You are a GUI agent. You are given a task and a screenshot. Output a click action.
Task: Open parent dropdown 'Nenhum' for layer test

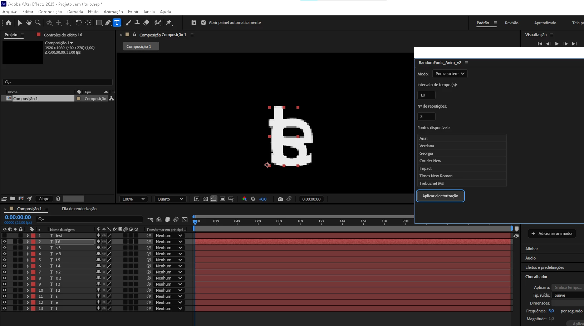tap(169, 236)
